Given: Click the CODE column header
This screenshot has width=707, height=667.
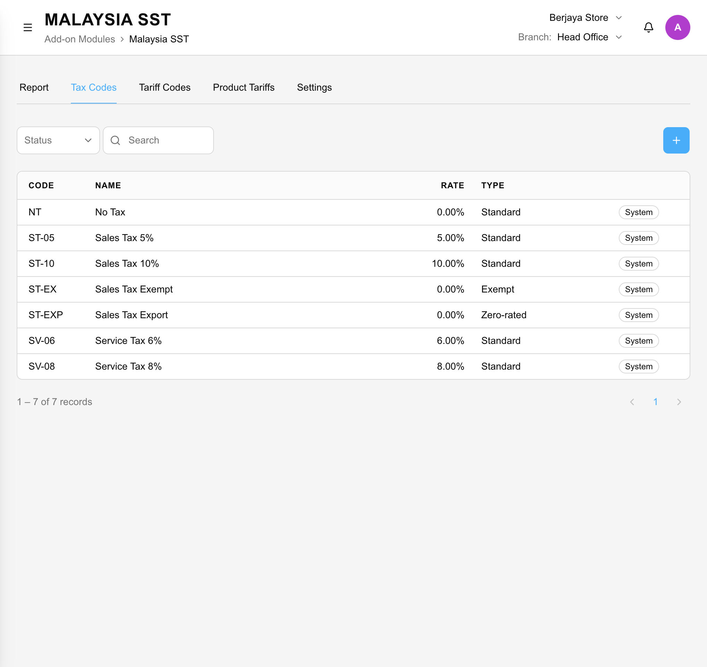Looking at the screenshot, I should tap(41, 186).
